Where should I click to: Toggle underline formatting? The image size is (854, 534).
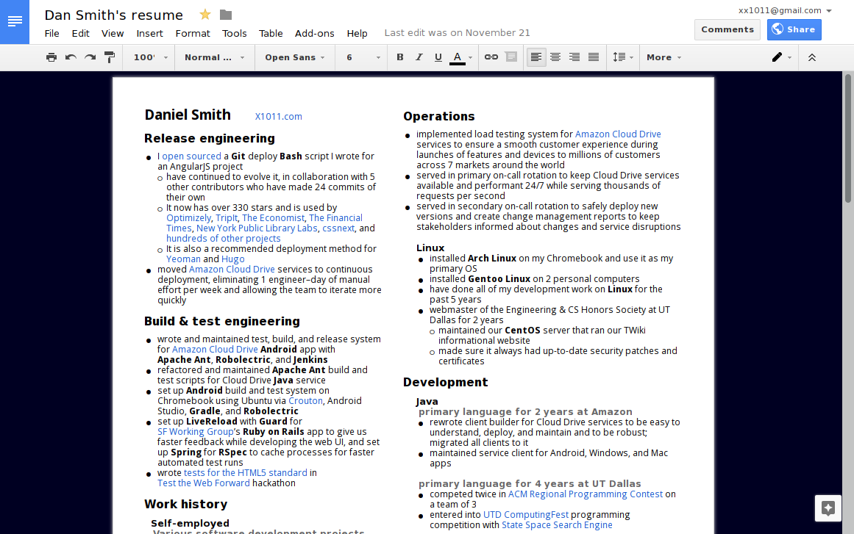click(x=438, y=57)
